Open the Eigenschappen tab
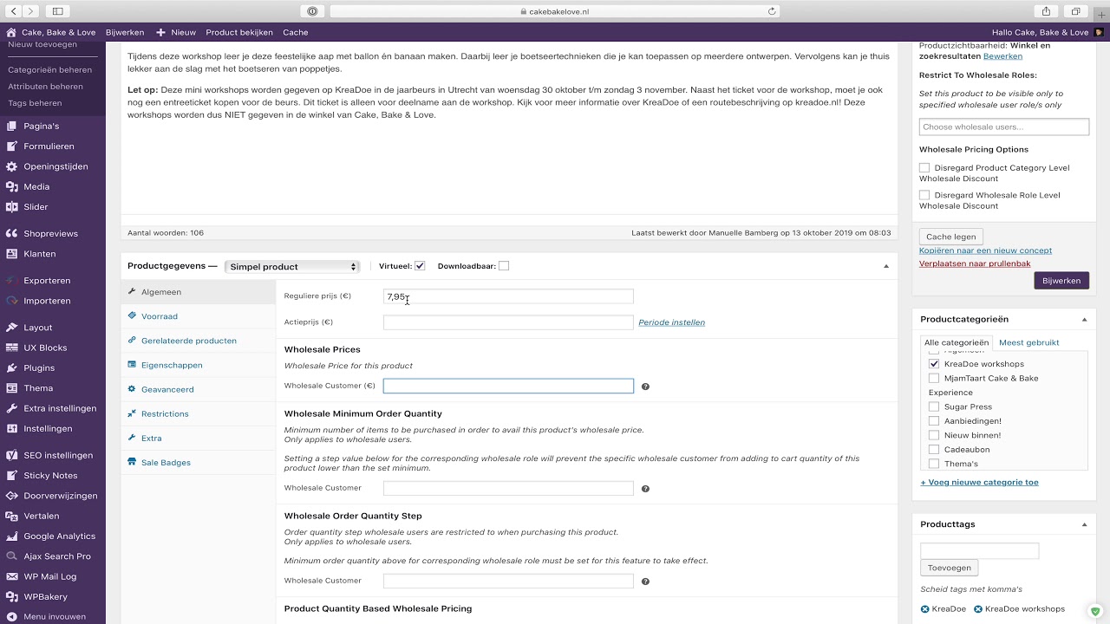This screenshot has width=1110, height=624. coord(199,365)
